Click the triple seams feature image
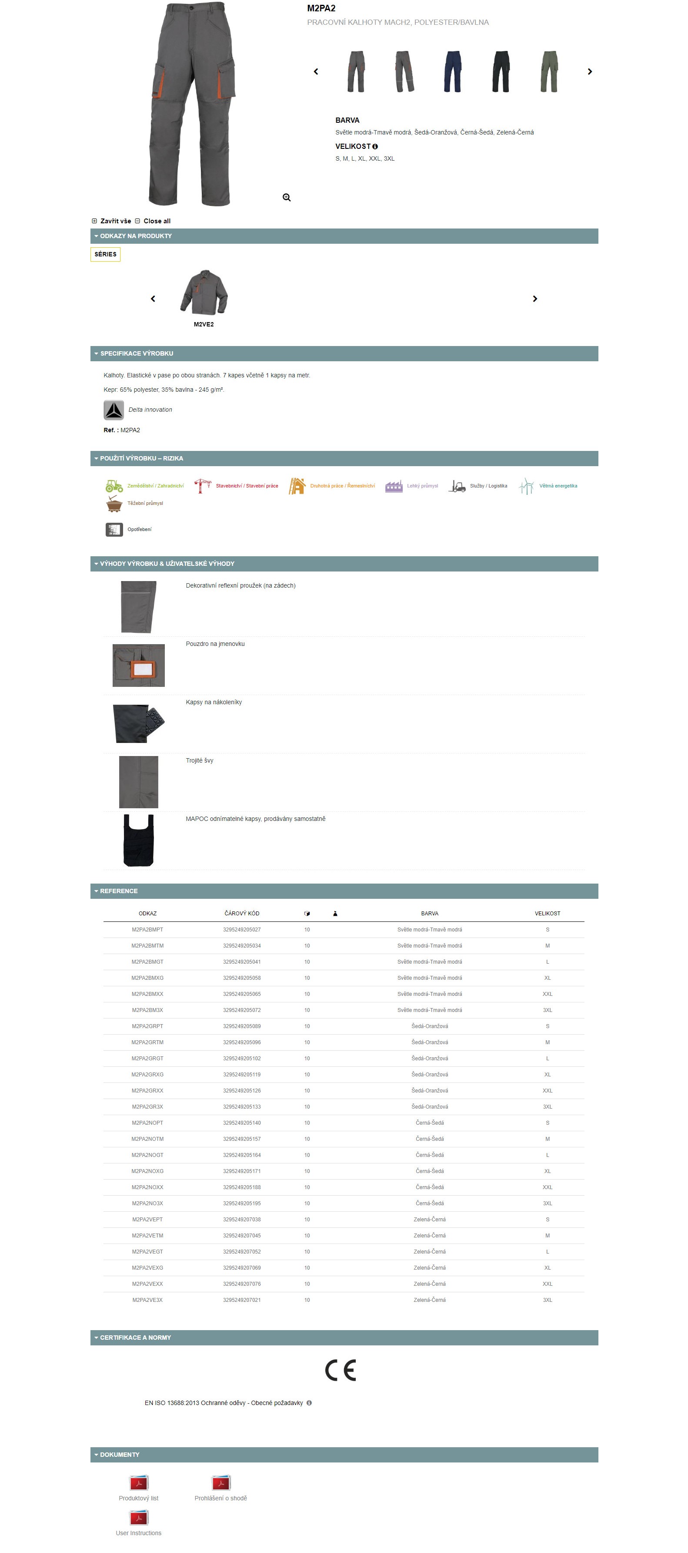 (x=139, y=782)
